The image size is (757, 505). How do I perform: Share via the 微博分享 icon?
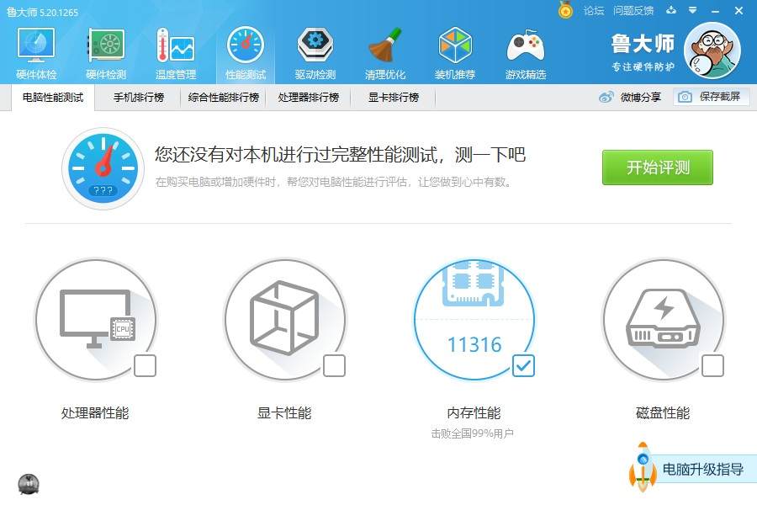[x=607, y=97]
